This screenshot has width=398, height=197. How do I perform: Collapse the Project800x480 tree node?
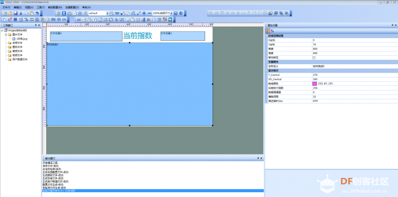click(2, 30)
